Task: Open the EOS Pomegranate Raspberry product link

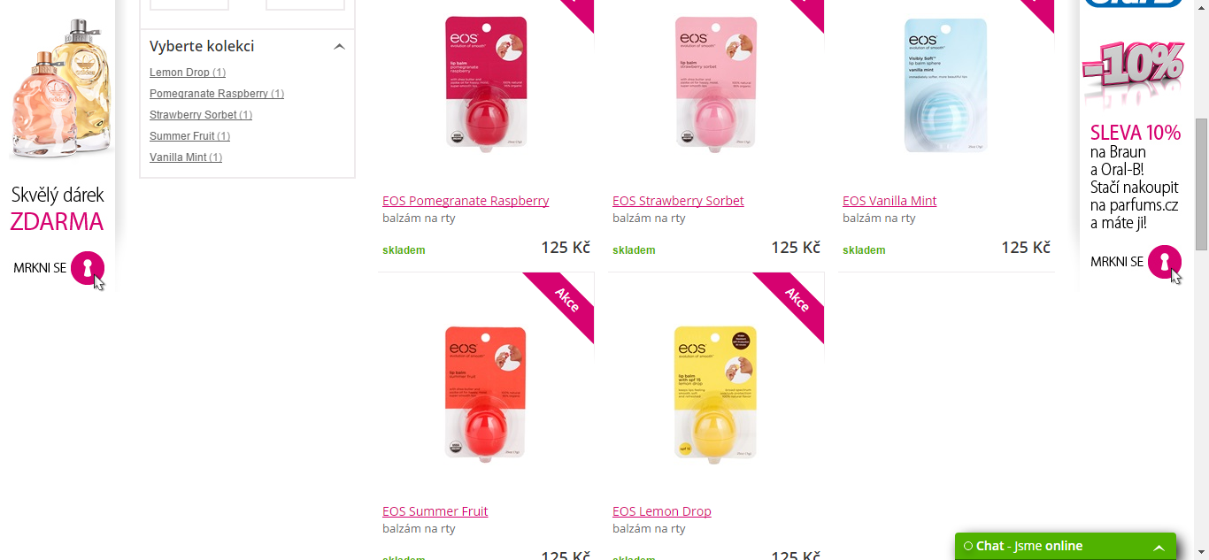Action: 466,201
